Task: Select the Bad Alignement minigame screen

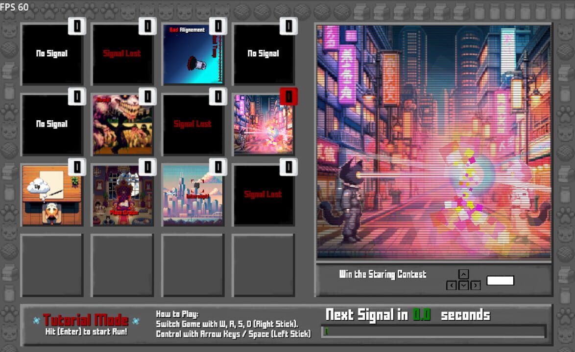Action: 193,54
